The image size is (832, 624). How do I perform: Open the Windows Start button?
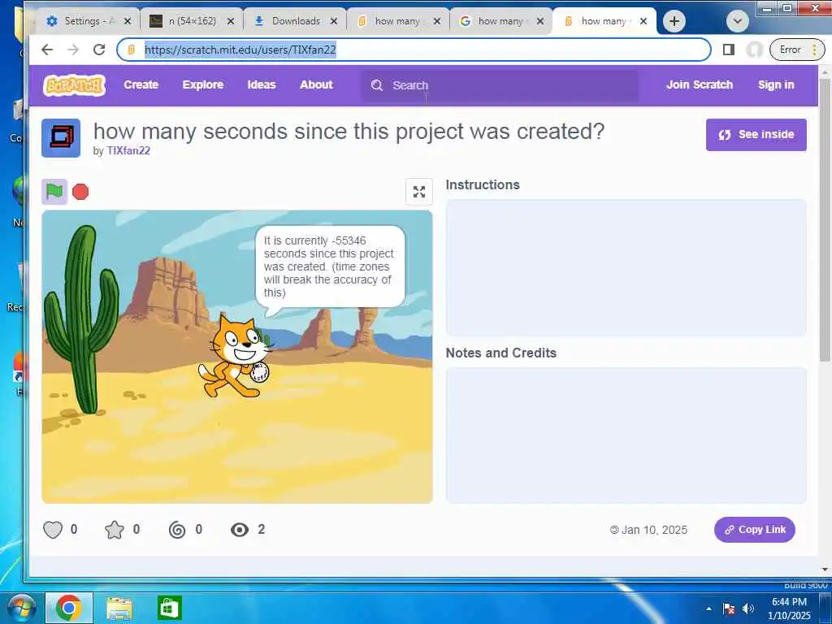[20, 608]
